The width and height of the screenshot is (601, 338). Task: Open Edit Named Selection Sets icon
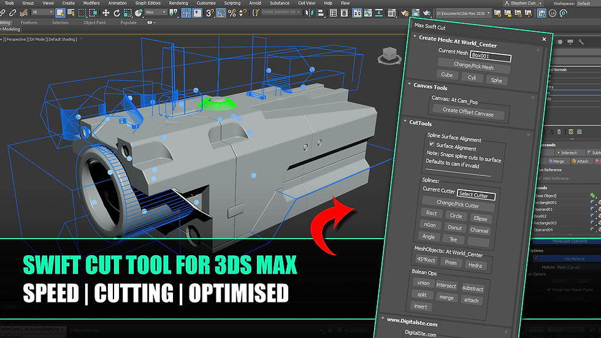tap(256, 13)
